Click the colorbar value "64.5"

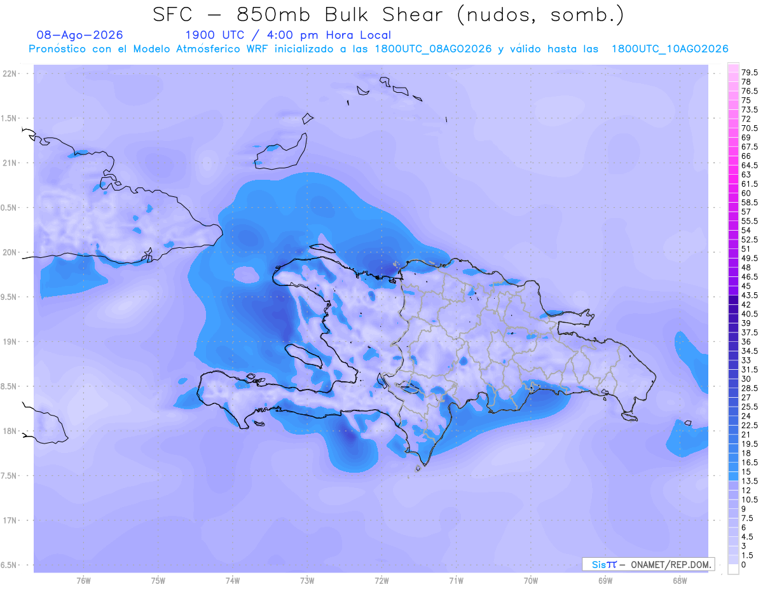pyautogui.click(x=750, y=165)
